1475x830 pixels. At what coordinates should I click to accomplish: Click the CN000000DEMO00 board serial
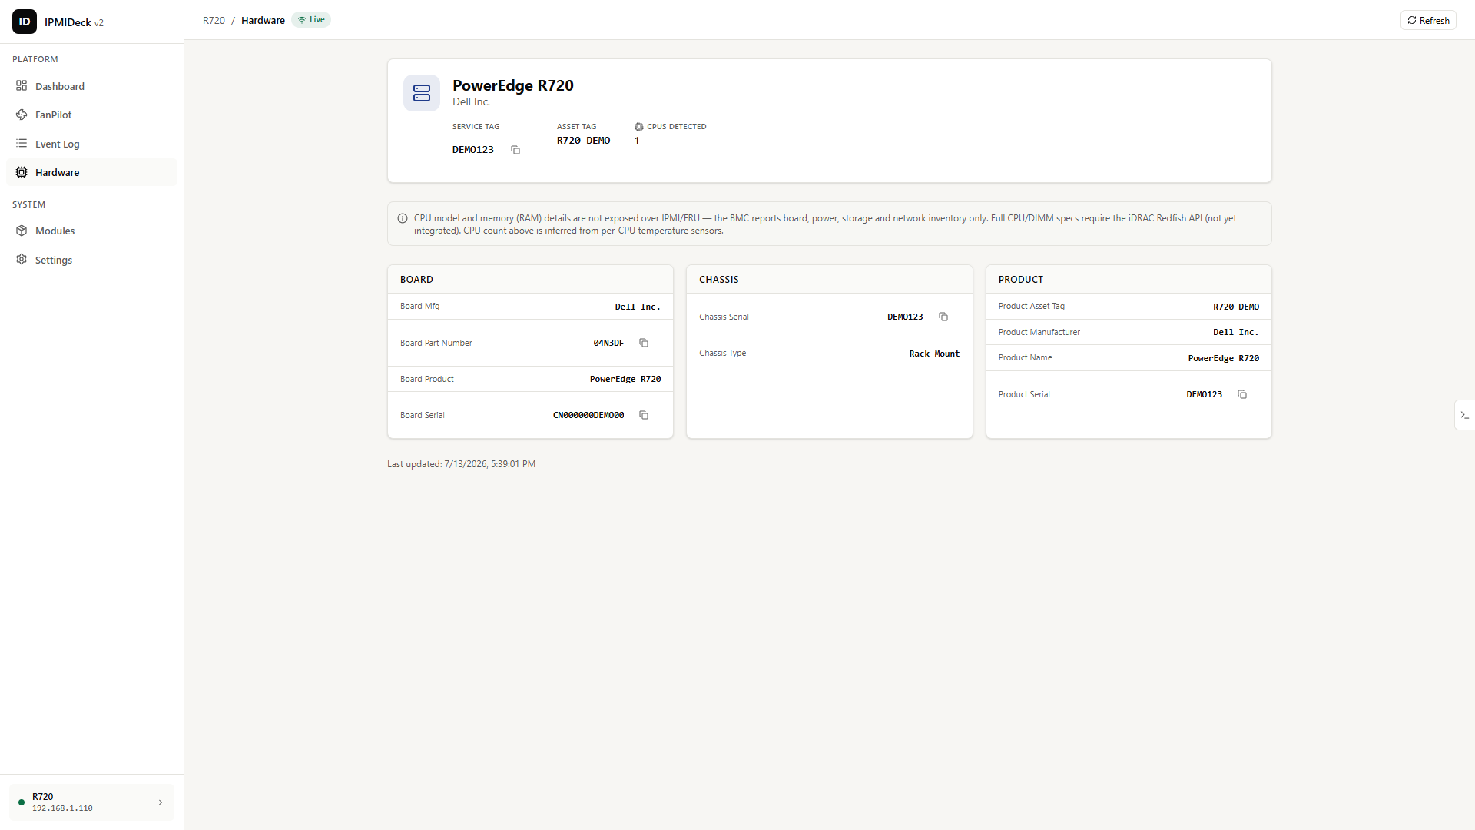588,415
